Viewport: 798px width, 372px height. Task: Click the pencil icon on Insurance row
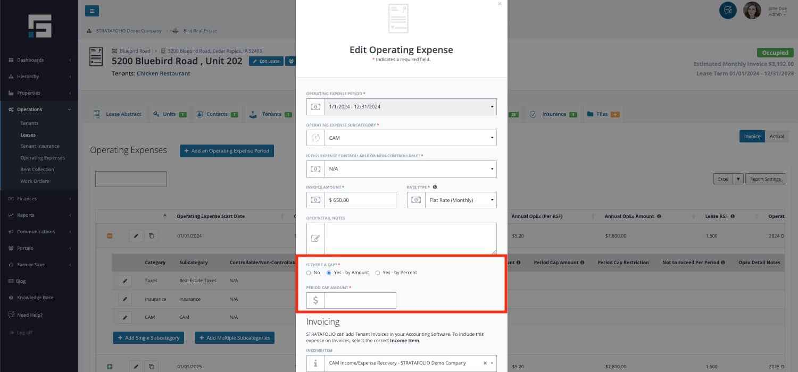(124, 299)
